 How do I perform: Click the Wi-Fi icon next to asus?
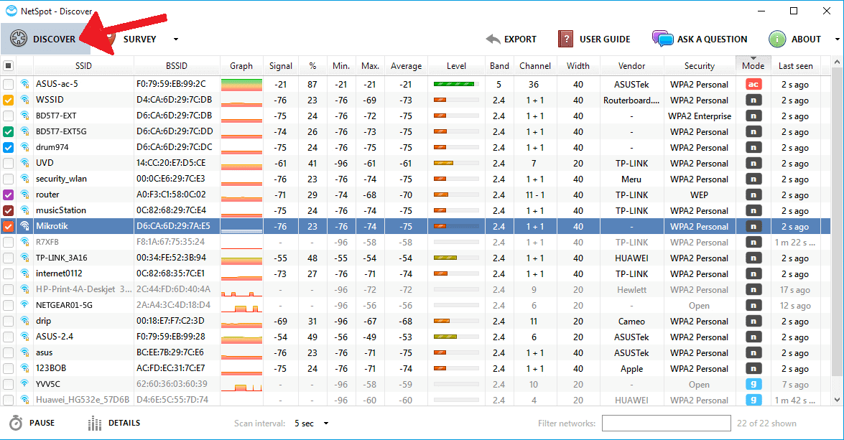(24, 352)
